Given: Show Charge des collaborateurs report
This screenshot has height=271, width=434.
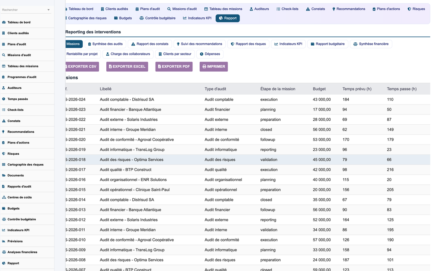Looking at the screenshot, I should click(128, 54).
